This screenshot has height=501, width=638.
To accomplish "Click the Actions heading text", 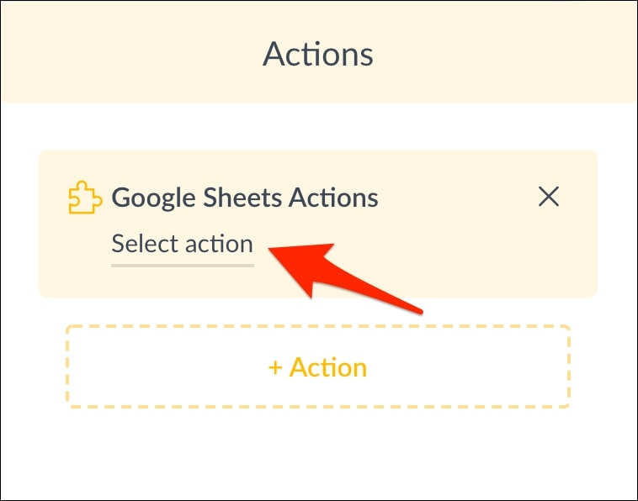I will (318, 54).
